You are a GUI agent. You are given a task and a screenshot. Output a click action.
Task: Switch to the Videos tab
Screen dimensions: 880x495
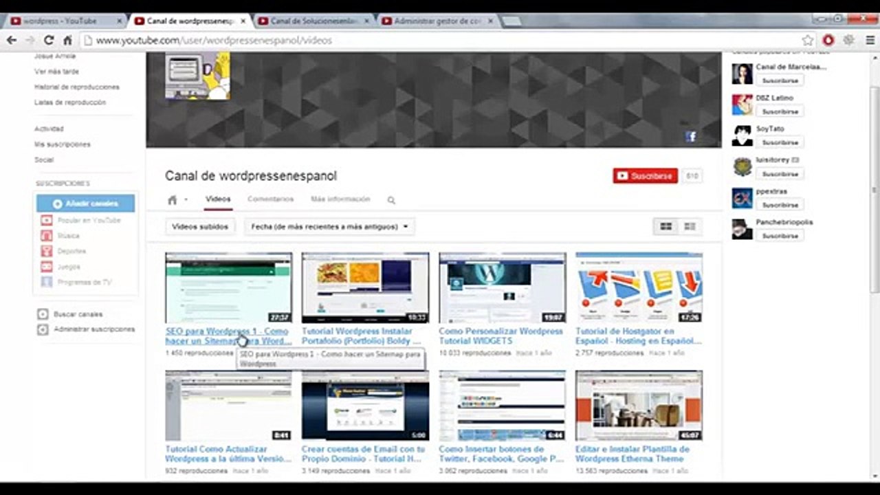tap(218, 199)
